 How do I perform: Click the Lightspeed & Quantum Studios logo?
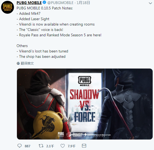[98, 135]
